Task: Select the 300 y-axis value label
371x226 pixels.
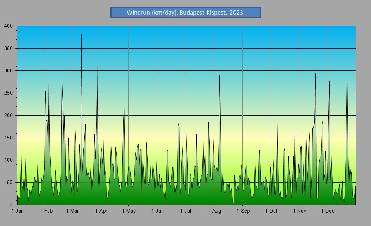Action: coord(9,71)
